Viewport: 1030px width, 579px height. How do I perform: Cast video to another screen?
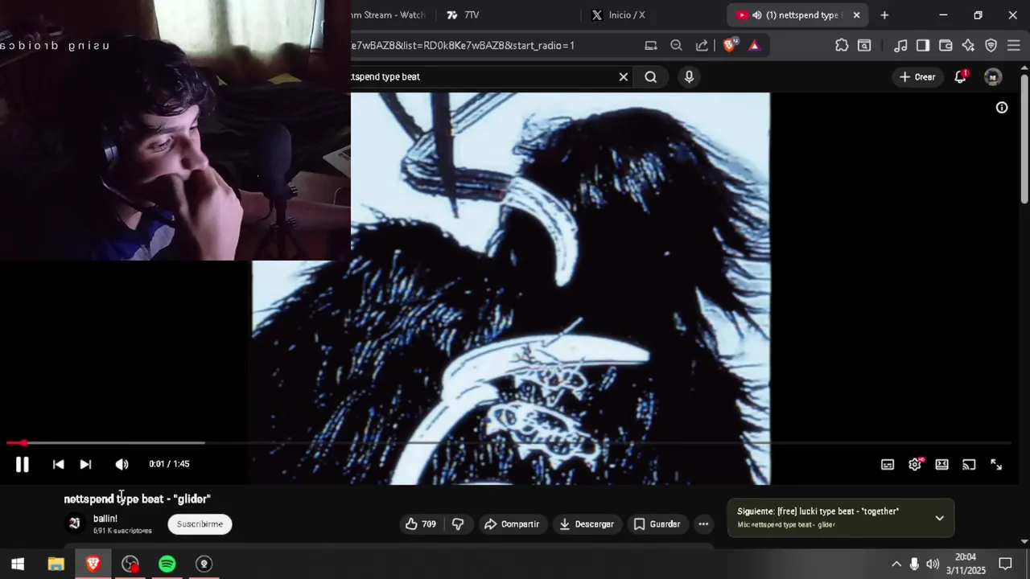(x=969, y=464)
